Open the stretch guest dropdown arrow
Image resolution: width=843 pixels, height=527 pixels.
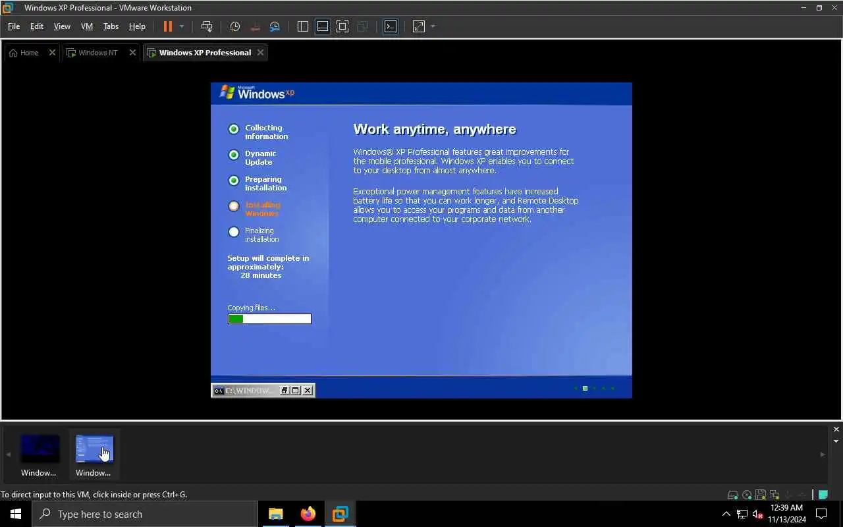click(x=433, y=26)
